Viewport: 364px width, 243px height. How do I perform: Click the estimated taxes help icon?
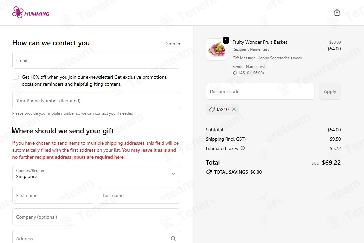coord(243,148)
